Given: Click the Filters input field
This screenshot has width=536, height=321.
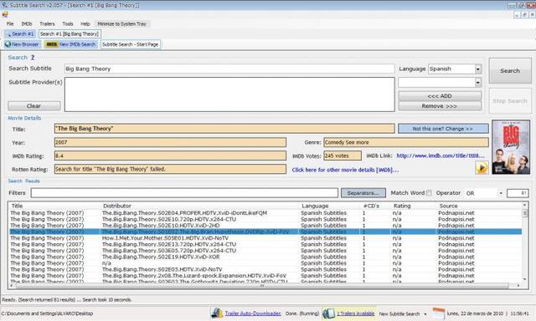Looking at the screenshot, I should (x=184, y=193).
